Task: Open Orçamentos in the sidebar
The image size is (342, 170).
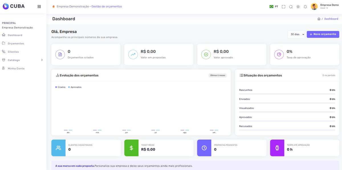Action: (x=16, y=43)
